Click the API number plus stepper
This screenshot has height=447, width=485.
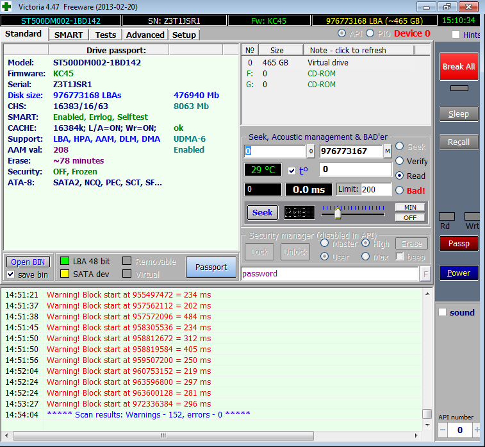(x=477, y=429)
